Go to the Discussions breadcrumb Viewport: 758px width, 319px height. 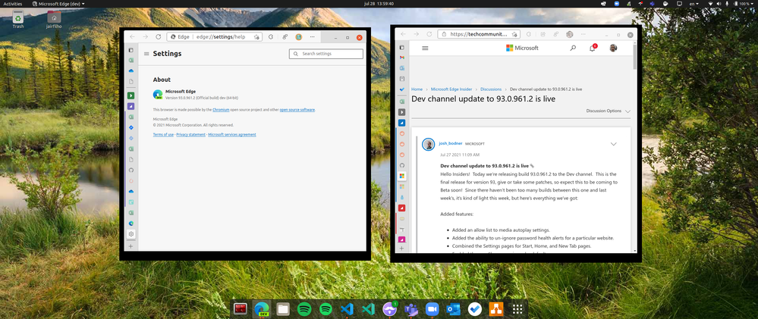[x=491, y=89]
